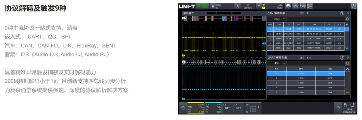Open the FFT spectrum icon in toolbar

click(x=302, y=7)
